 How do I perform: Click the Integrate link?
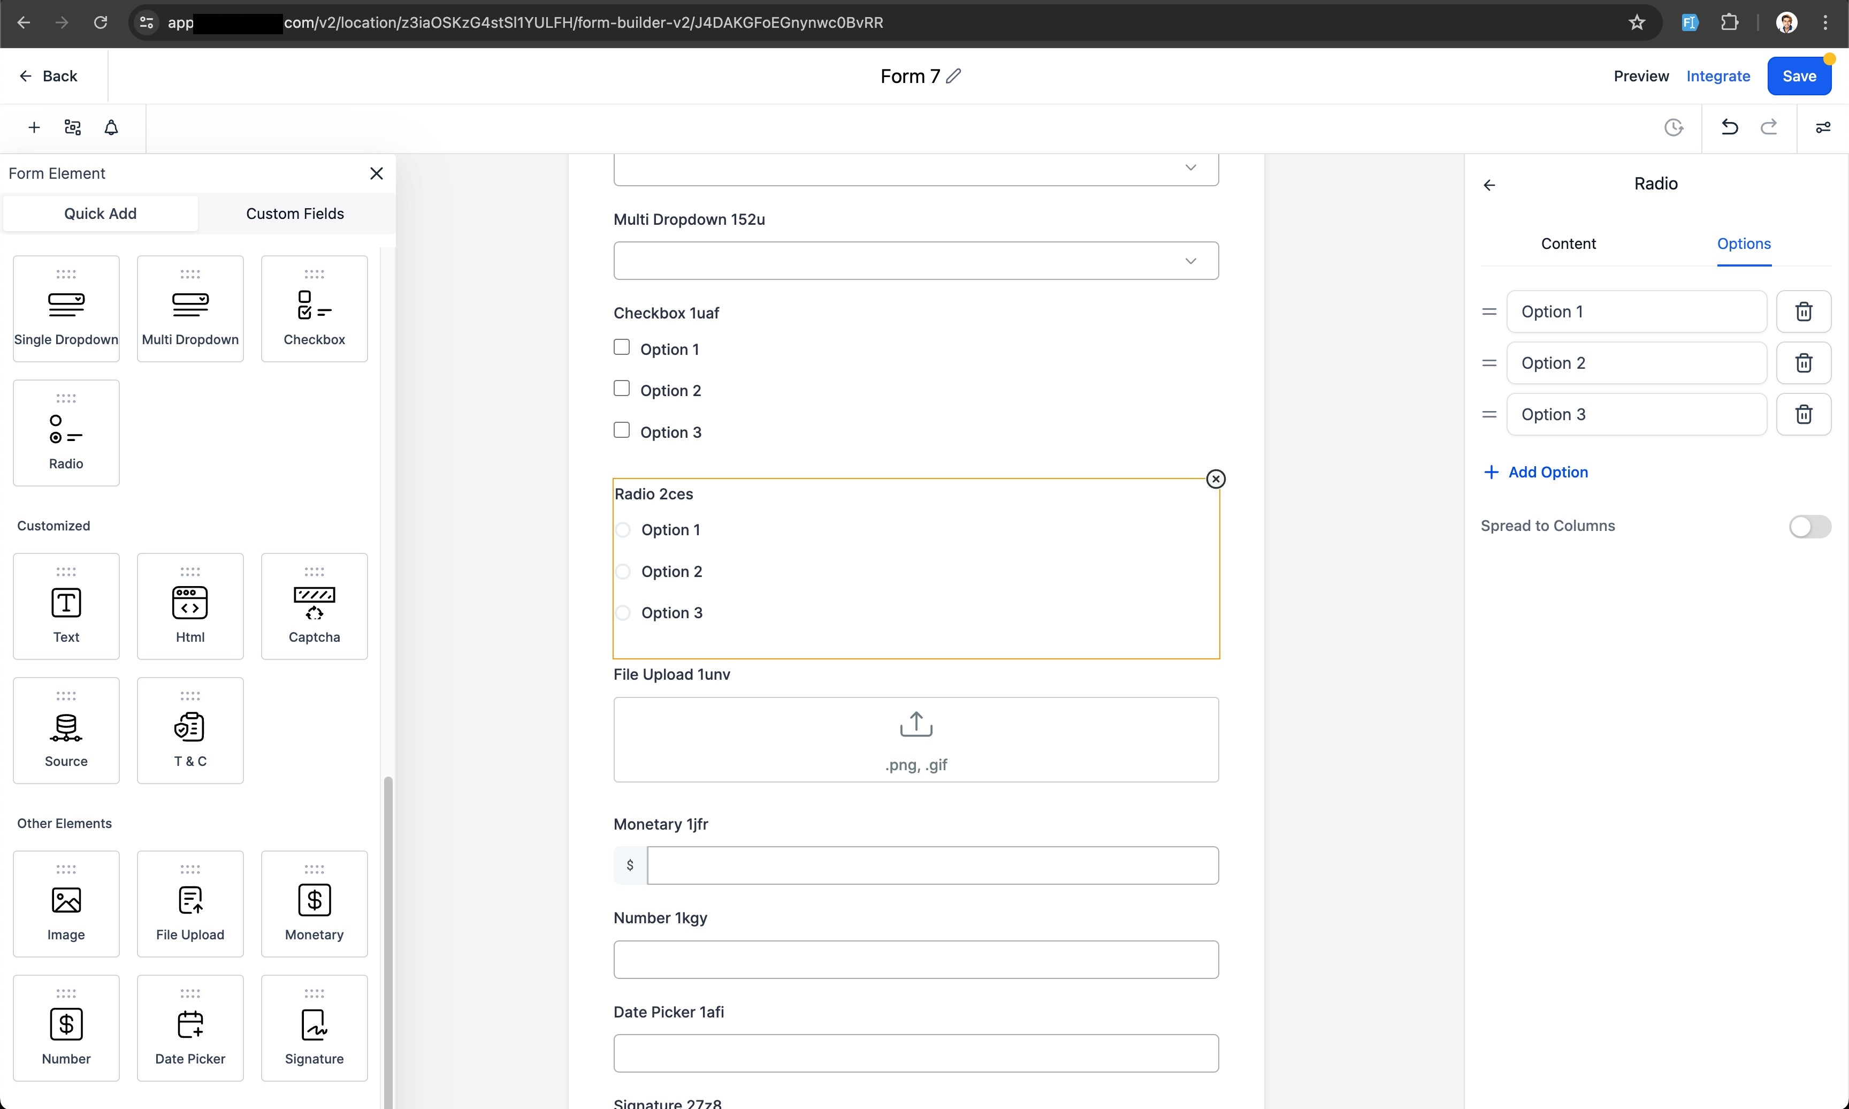tap(1717, 76)
